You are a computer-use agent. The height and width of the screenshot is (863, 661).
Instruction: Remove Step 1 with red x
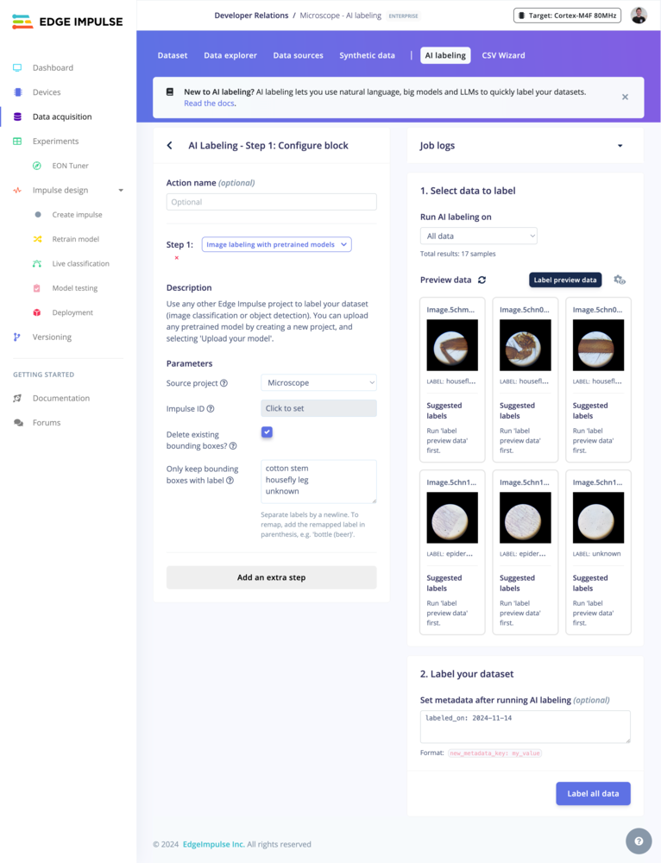pyautogui.click(x=177, y=257)
